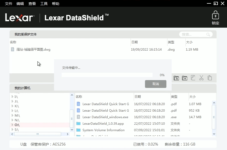Click the first Quick Start PDF file icon

pyautogui.click(x=78, y=104)
